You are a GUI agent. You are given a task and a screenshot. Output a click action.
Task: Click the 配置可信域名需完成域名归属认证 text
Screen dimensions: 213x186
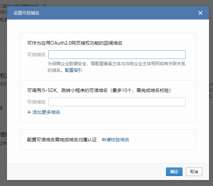(x=62, y=140)
